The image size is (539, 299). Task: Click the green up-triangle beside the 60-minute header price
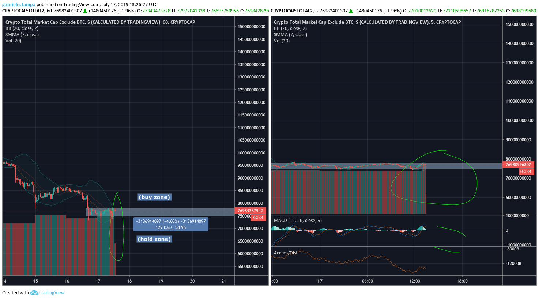pos(85,11)
